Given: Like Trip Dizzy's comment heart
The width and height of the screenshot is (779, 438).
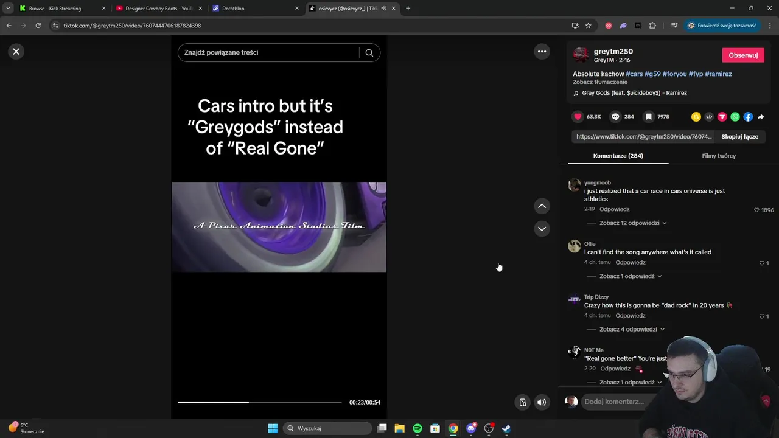Looking at the screenshot, I should coord(761,316).
